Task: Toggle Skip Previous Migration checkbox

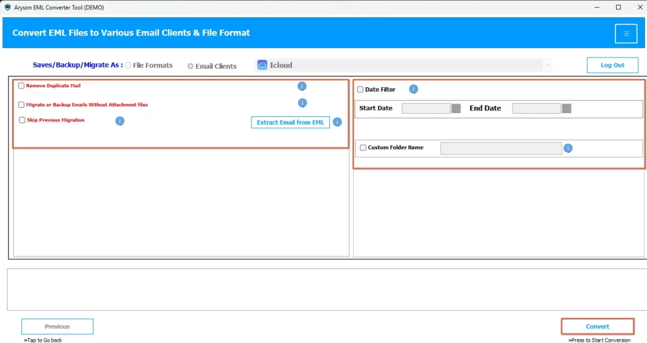Action: coord(22,120)
